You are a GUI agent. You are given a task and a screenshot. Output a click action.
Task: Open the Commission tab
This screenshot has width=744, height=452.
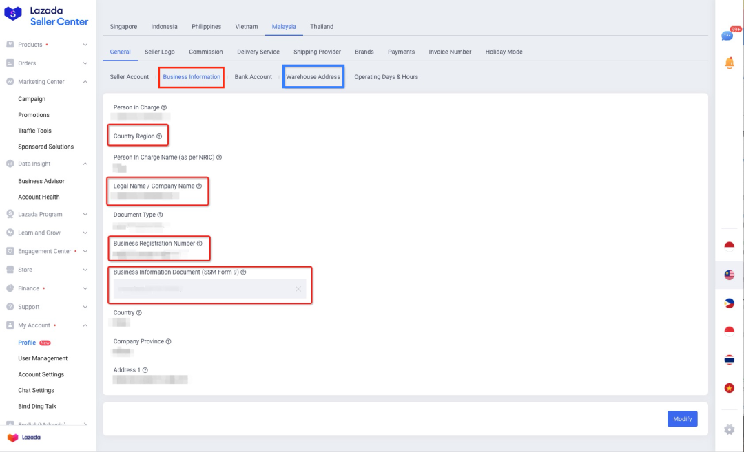point(205,52)
